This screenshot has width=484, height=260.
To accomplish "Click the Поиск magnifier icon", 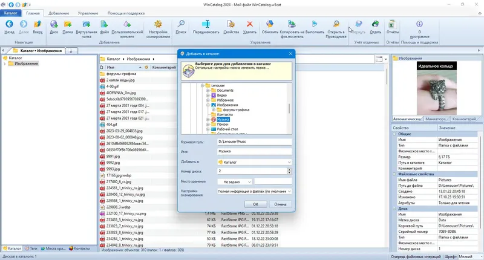I will tap(181, 24).
